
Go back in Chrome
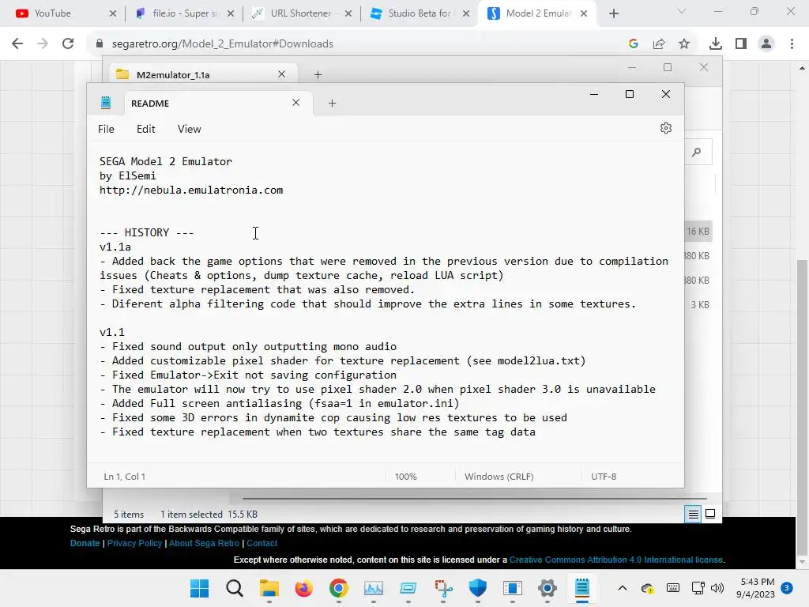point(17,43)
